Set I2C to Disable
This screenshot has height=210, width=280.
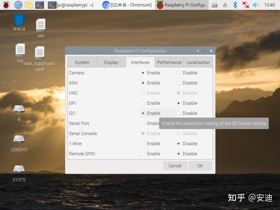(x=187, y=113)
